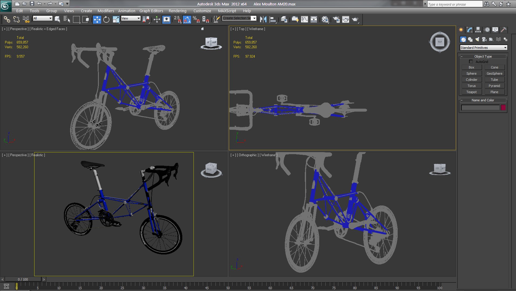Image resolution: width=516 pixels, height=291 pixels.
Task: Click the Teapot primitive button
Action: (471, 92)
